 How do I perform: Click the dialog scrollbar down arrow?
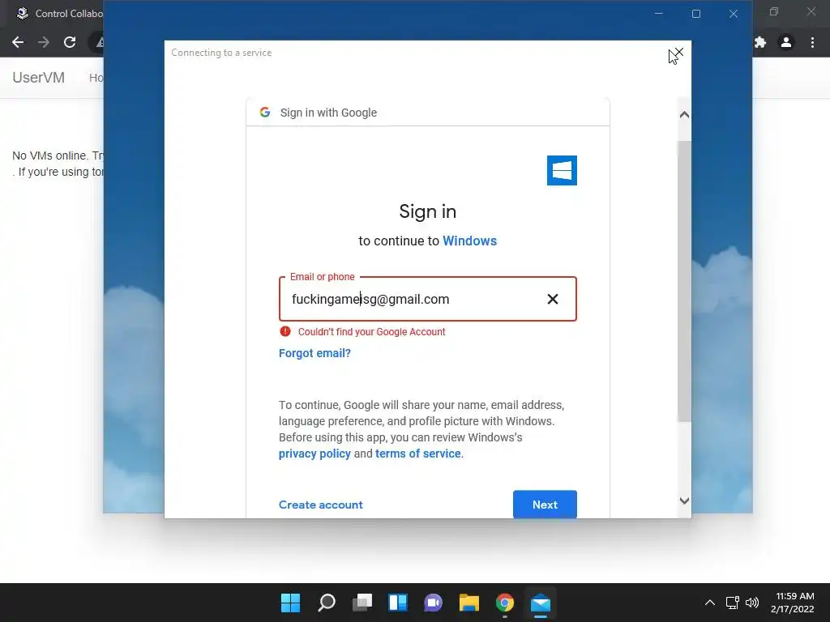(684, 501)
